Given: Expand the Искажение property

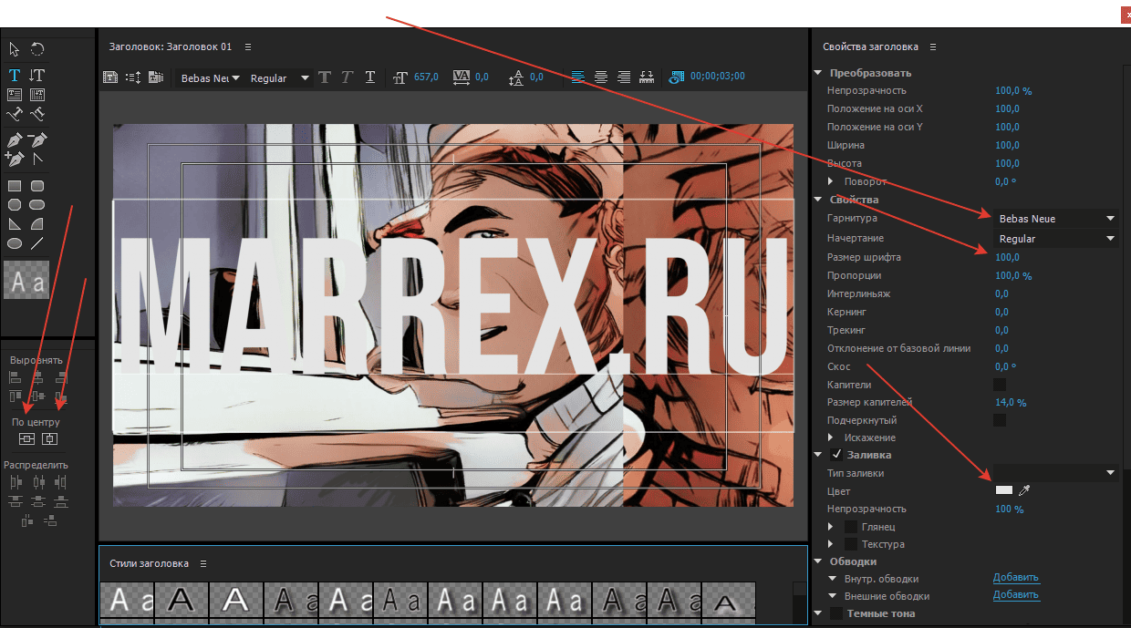Looking at the screenshot, I should point(831,438).
